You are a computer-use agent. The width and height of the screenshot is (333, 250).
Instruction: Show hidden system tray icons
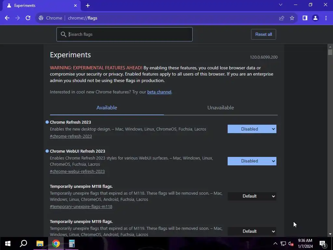tap(275, 243)
